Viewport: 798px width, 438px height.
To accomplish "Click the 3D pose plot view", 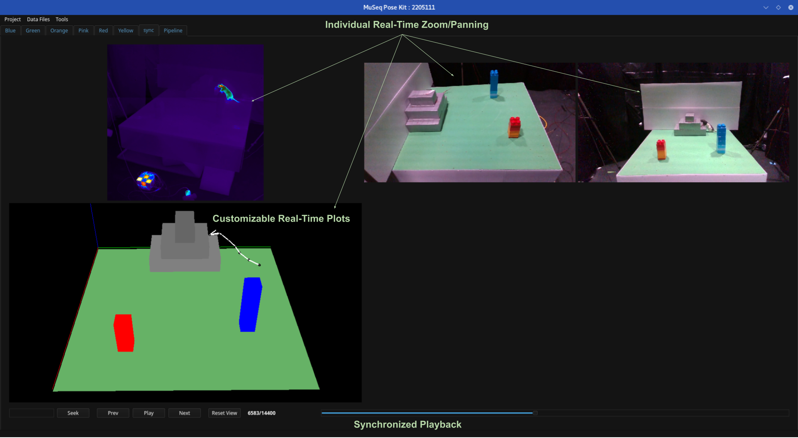I will point(185,302).
